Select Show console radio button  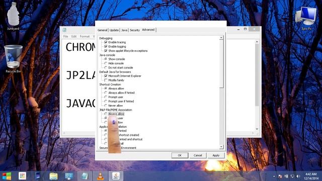(106, 59)
